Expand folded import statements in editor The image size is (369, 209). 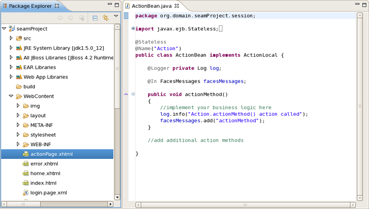pos(133,28)
